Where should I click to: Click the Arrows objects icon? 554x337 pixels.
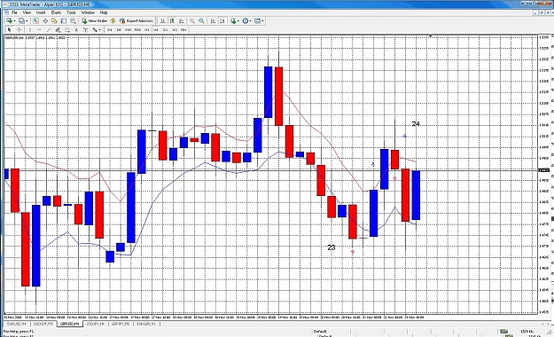(95, 29)
